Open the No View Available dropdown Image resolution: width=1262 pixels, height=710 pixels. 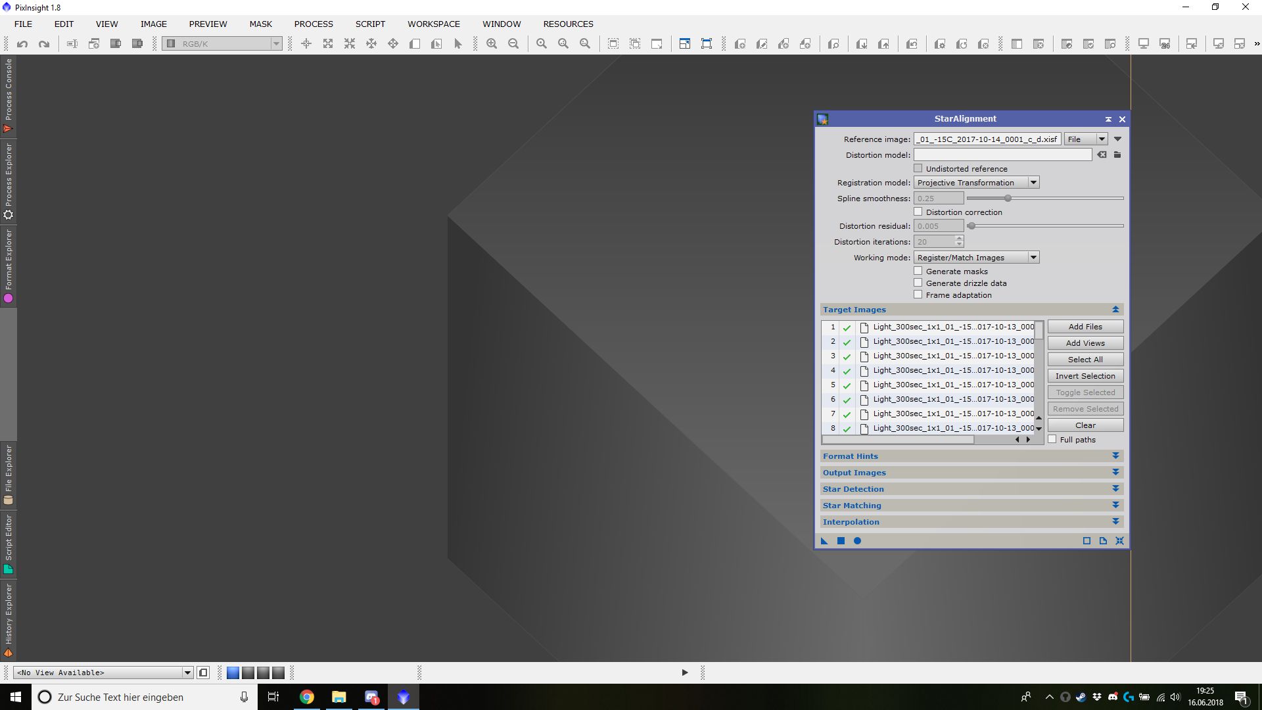pyautogui.click(x=103, y=673)
